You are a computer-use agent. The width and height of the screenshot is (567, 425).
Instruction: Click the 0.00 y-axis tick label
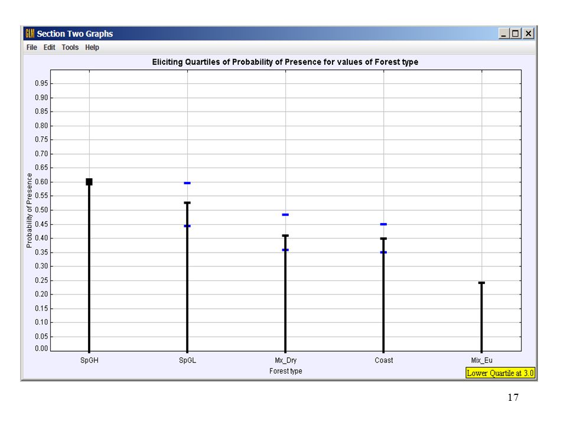[x=41, y=348]
